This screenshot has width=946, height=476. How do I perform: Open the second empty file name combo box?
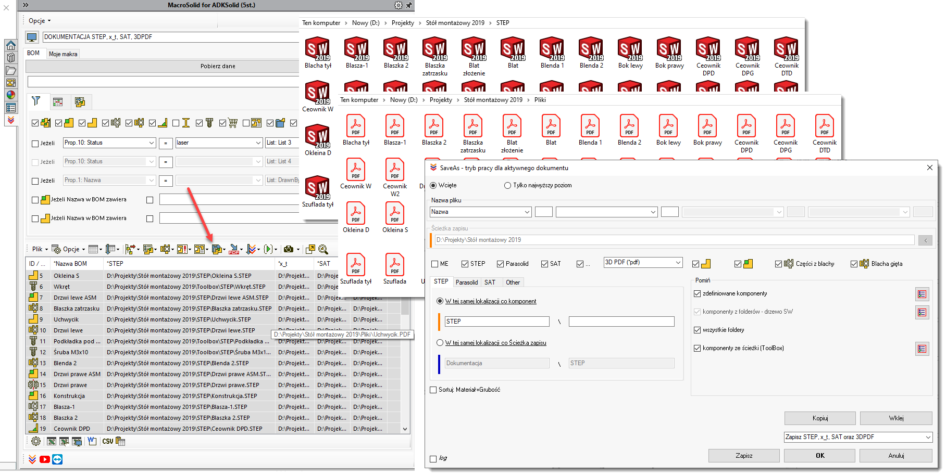(606, 212)
